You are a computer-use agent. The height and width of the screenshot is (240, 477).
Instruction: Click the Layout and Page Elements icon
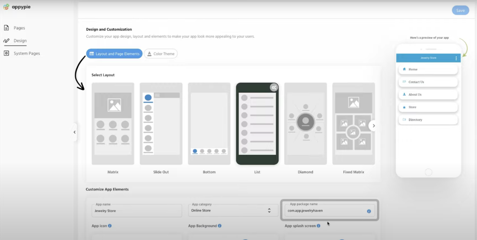point(92,54)
